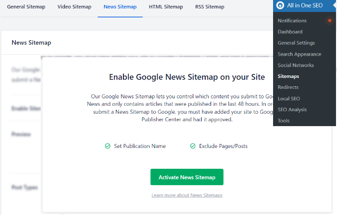This screenshot has width=337, height=215.
Task: Open Tools in the SEO menu
Action: (x=283, y=121)
